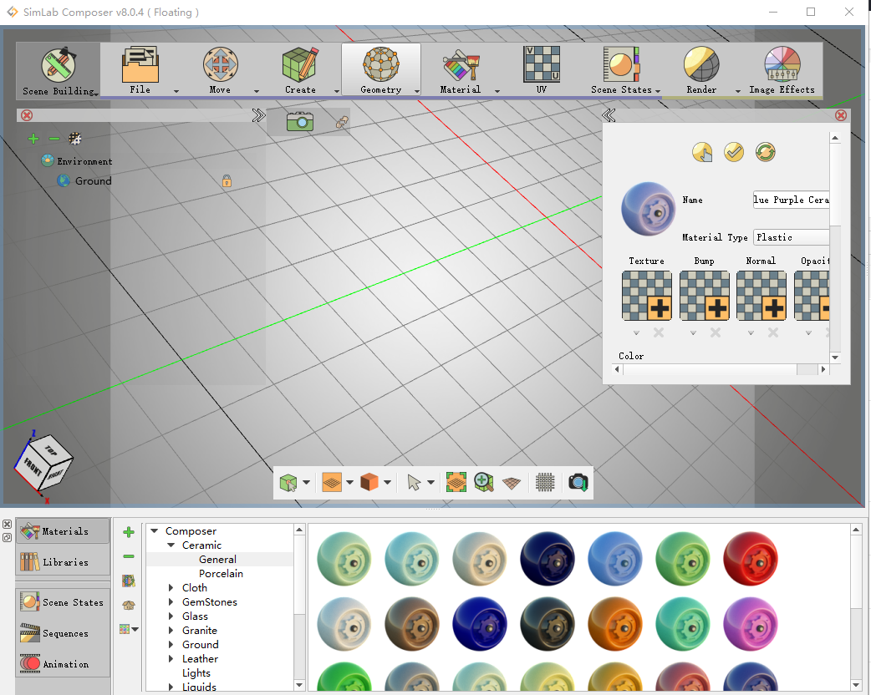Open the Scene Building workbench
871x695 pixels.
(59, 71)
